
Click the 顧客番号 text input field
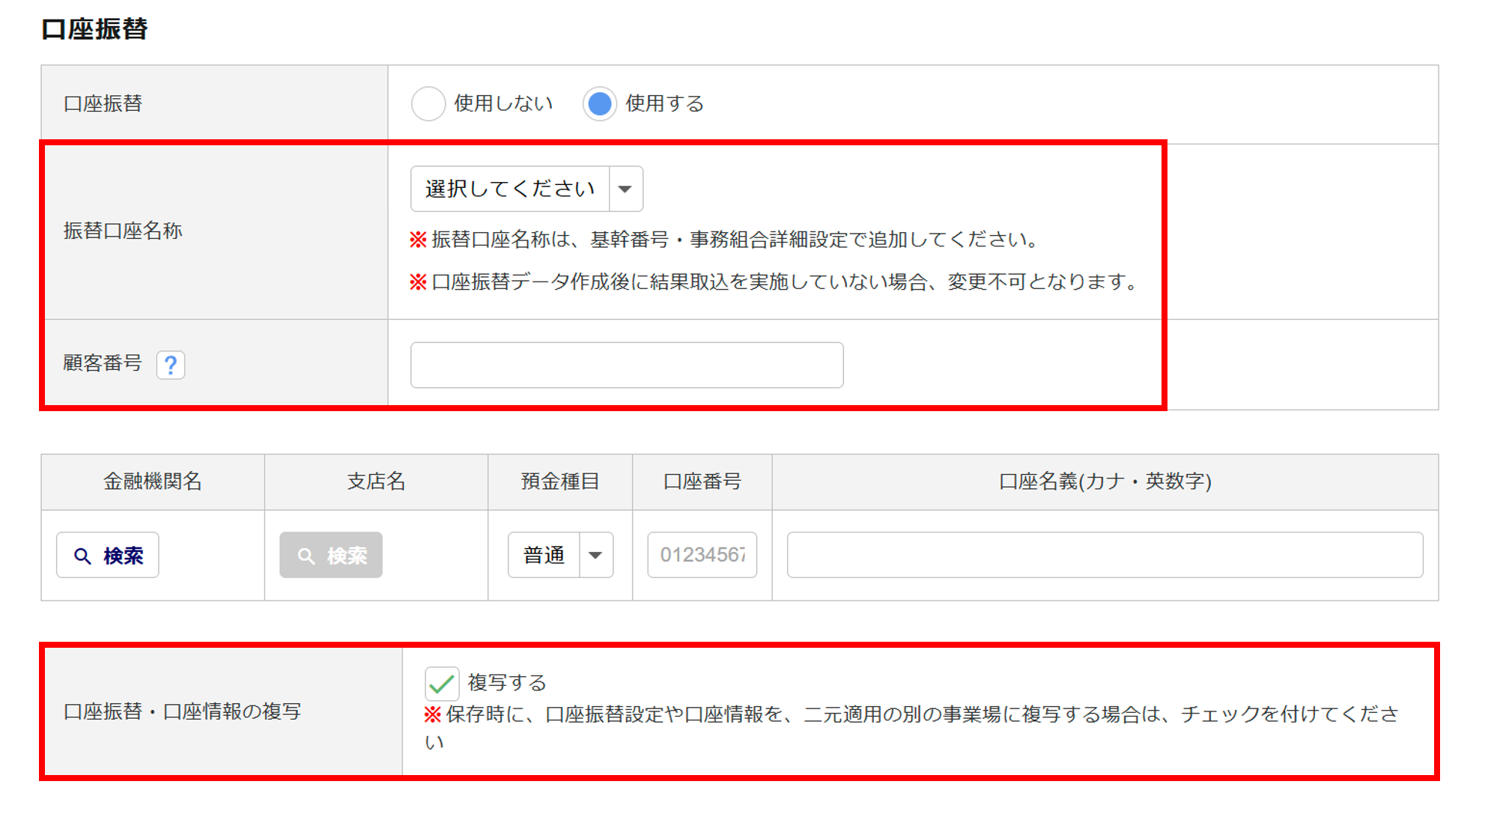click(627, 365)
